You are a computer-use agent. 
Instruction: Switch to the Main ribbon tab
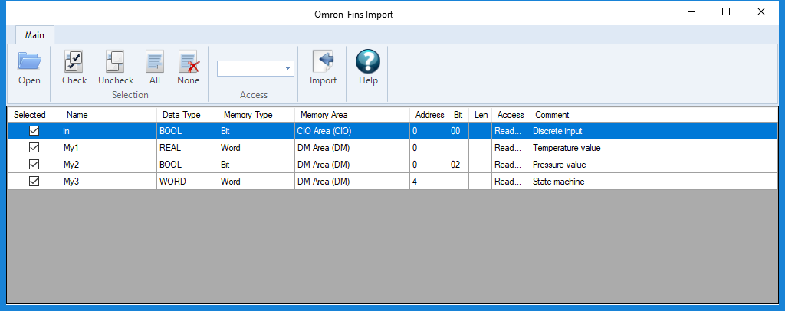coord(34,35)
